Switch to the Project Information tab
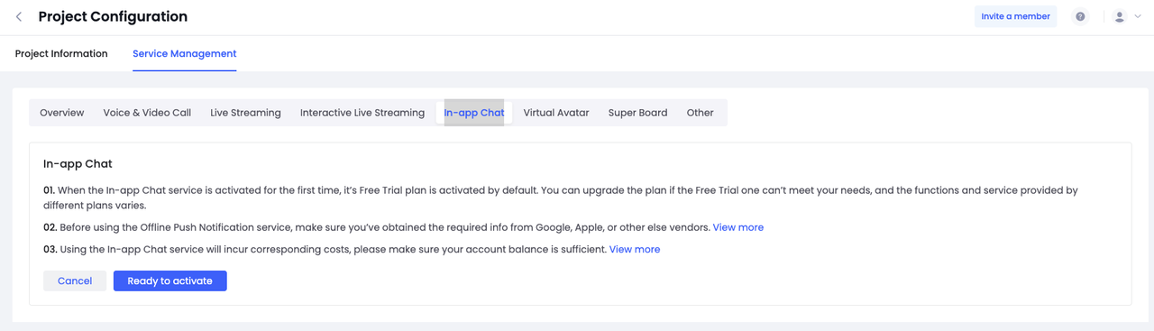 [x=61, y=53]
